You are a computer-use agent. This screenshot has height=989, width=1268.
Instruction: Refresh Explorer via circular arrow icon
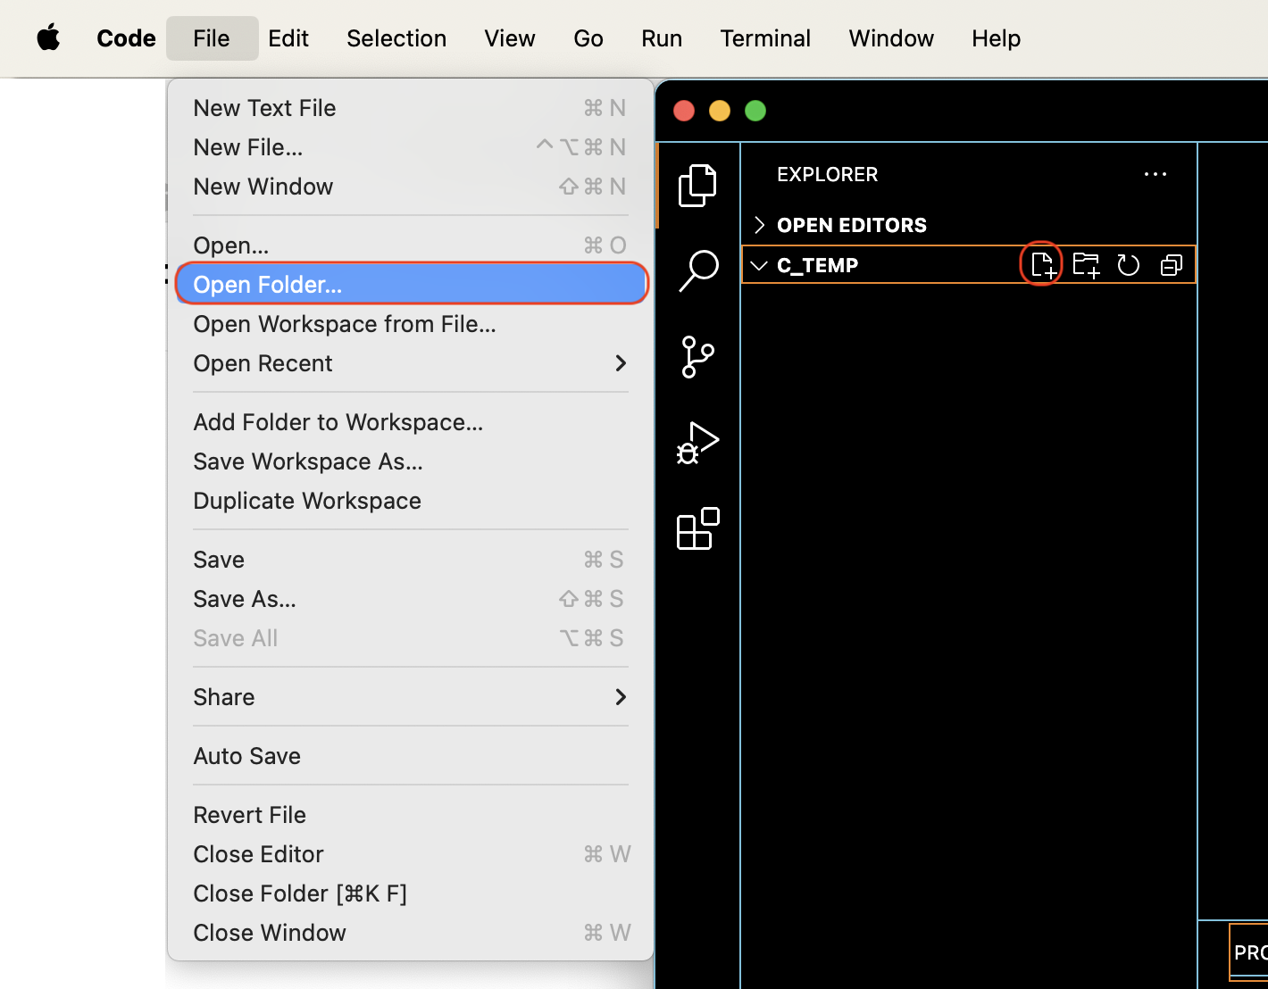coord(1129,265)
